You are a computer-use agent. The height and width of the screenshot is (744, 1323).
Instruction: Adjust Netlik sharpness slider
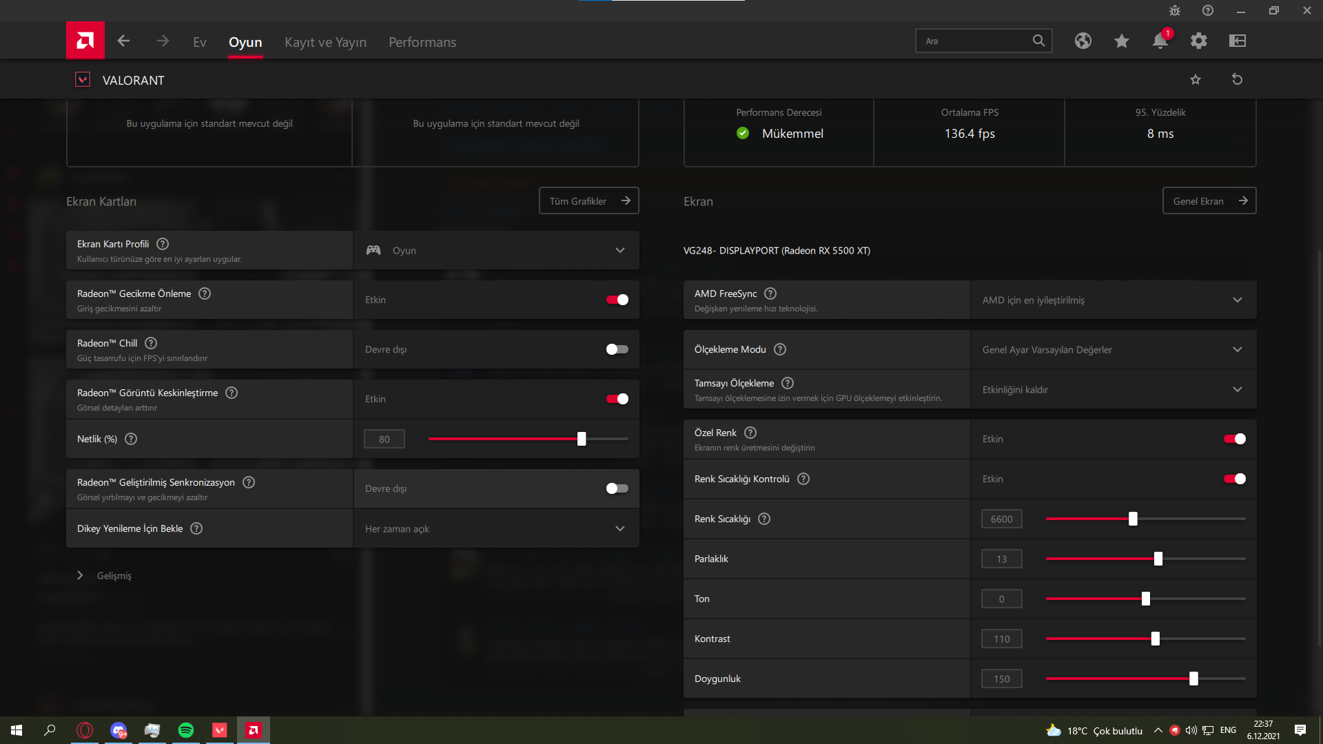tap(528, 439)
